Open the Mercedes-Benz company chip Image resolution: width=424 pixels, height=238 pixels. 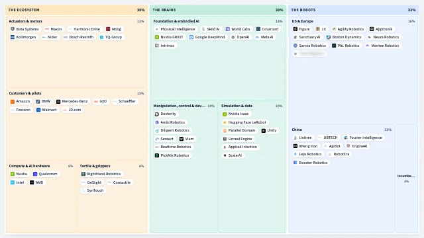pos(72,101)
